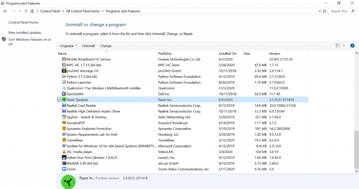Click the vertical scrollbar thumb
Viewport: 359px width, 189px height.
coord(357,150)
